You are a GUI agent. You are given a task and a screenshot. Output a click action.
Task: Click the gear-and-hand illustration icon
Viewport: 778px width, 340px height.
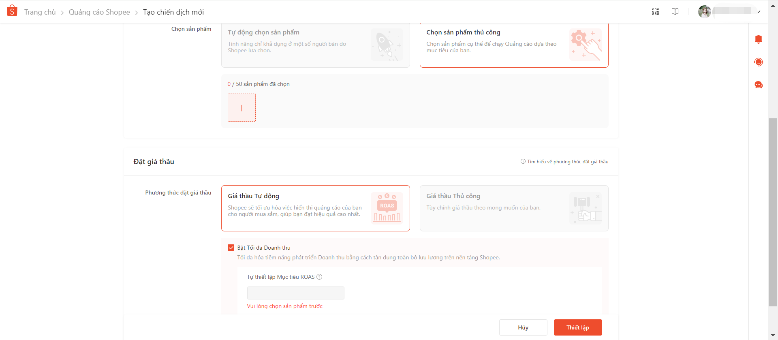tap(586, 45)
